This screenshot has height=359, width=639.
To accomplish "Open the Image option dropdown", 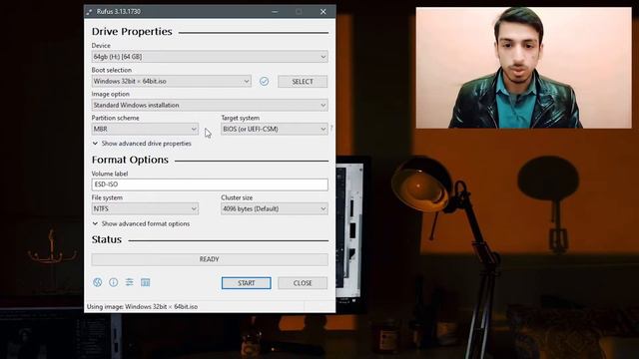I will click(x=210, y=105).
